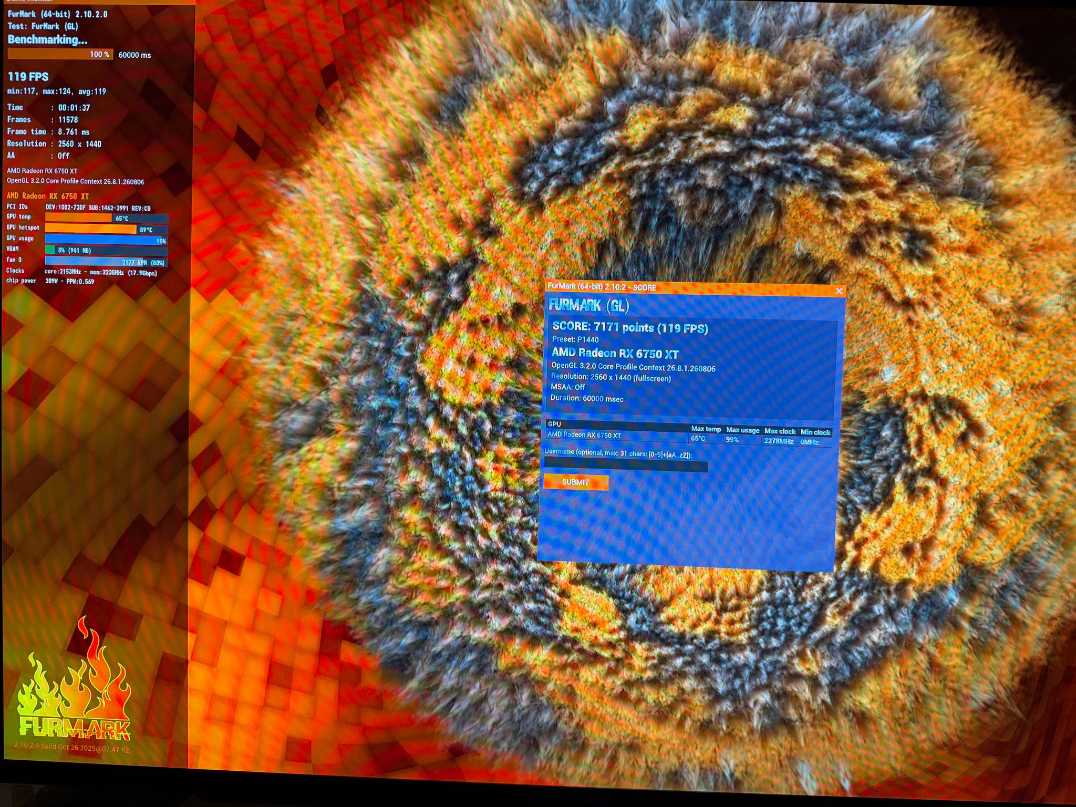
Task: Click the GPU temp 65°C bar
Action: (107, 218)
